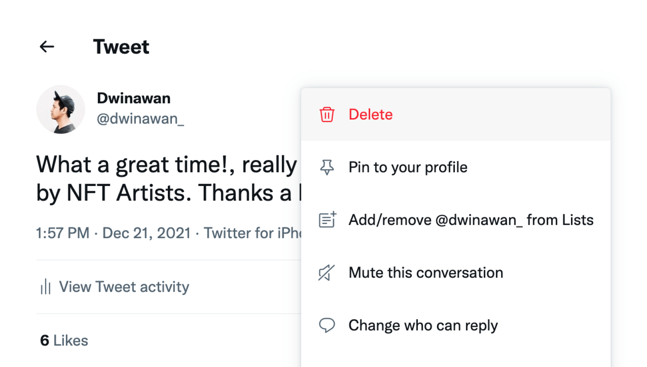
Task: Select "Add/remove @dwinawan_ from Lists"
Action: coord(471,220)
